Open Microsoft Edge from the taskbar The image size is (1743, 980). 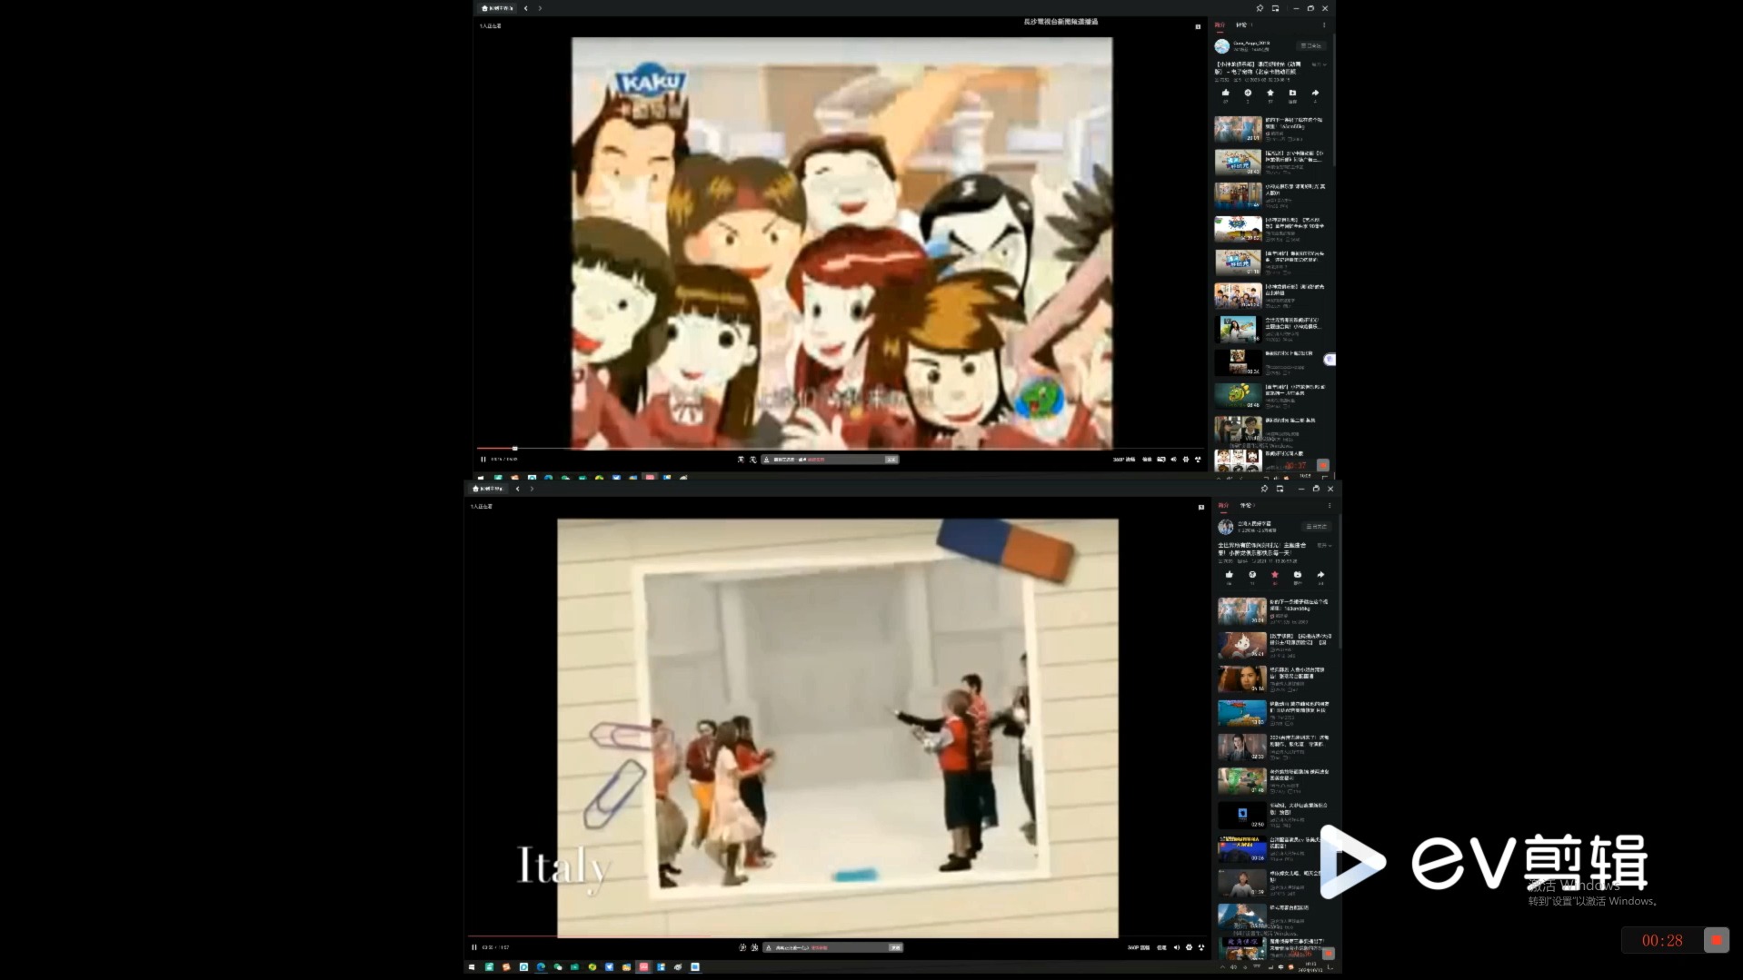[x=541, y=966]
